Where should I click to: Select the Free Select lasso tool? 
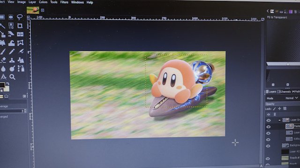(20, 17)
